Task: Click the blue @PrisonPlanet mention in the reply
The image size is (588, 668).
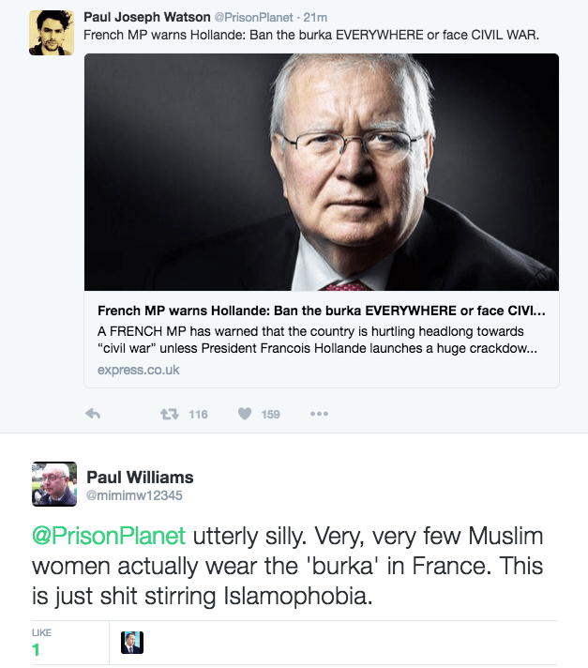Action: (112, 537)
